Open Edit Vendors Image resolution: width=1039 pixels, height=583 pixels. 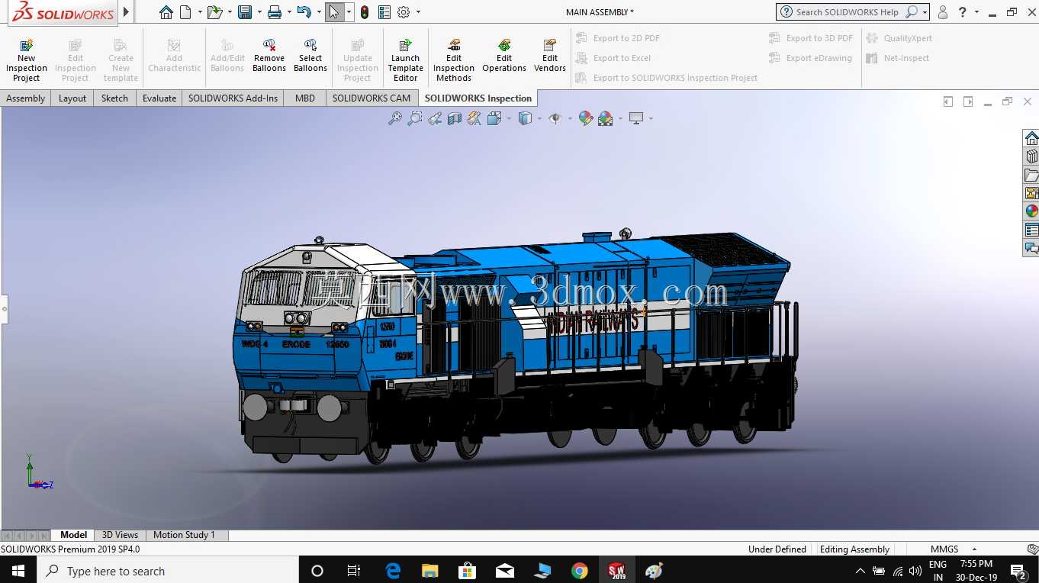(550, 56)
